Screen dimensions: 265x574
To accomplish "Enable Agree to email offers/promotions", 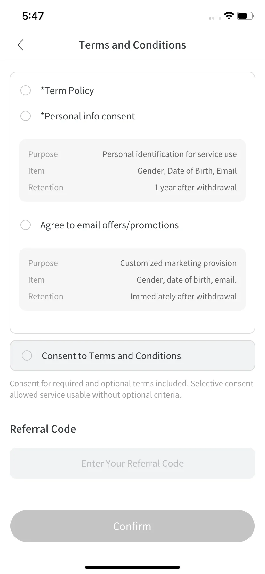I will coord(26,225).
